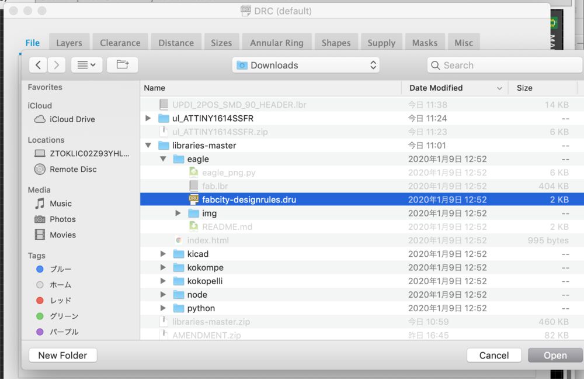
Task: Select the fabcity-designrules.dru file icon
Action: pyautogui.click(x=194, y=199)
